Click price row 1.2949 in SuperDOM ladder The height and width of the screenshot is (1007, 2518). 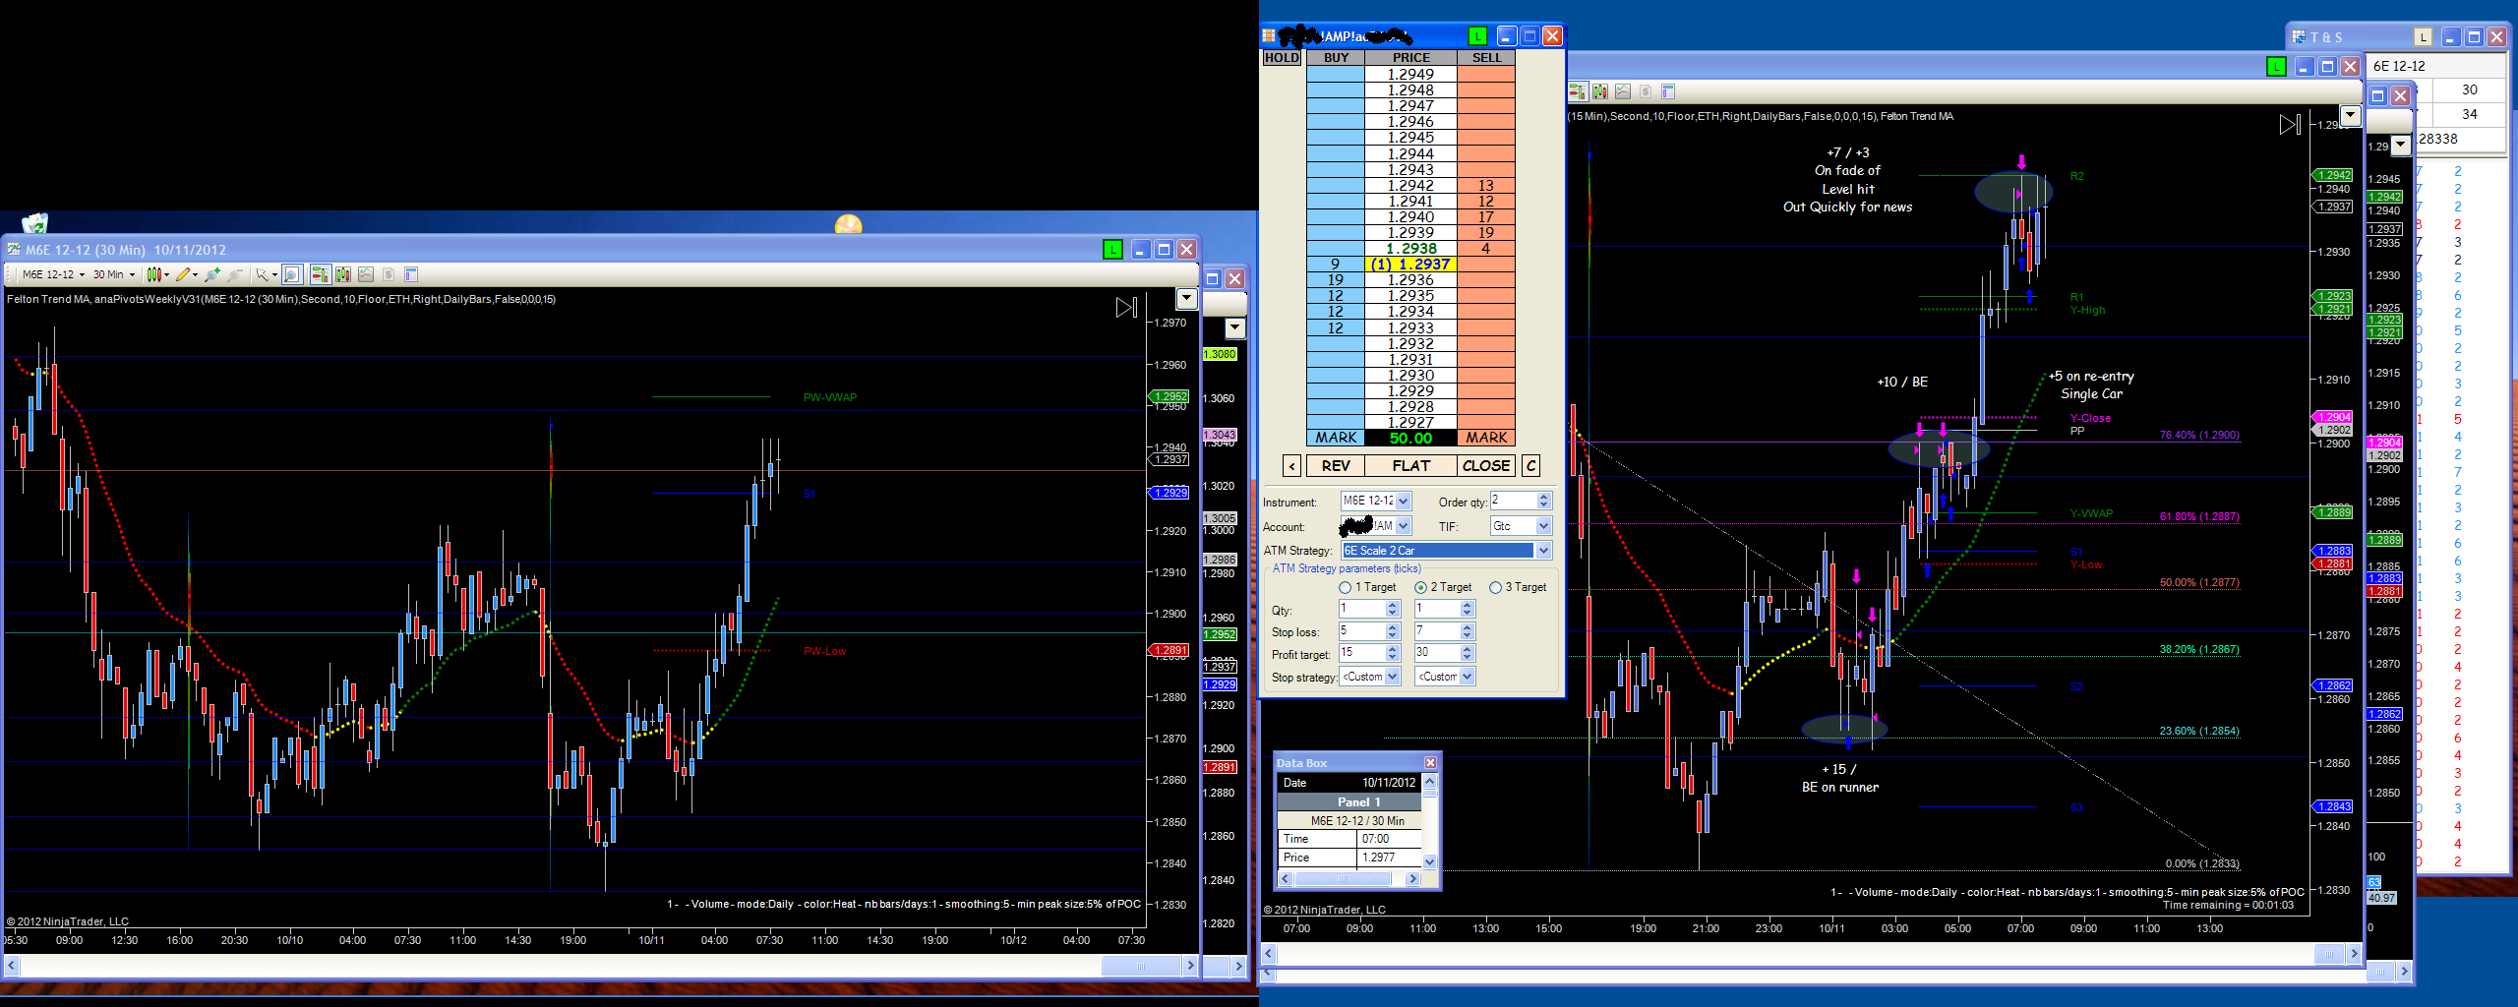[x=1410, y=75]
